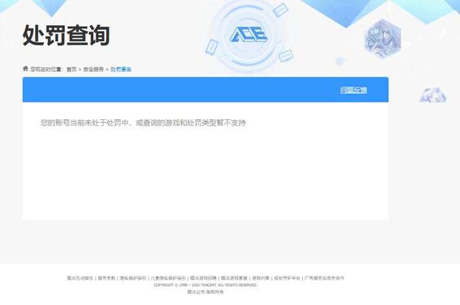Click the 您的账号当前未处于处罚中 message

tap(143, 122)
